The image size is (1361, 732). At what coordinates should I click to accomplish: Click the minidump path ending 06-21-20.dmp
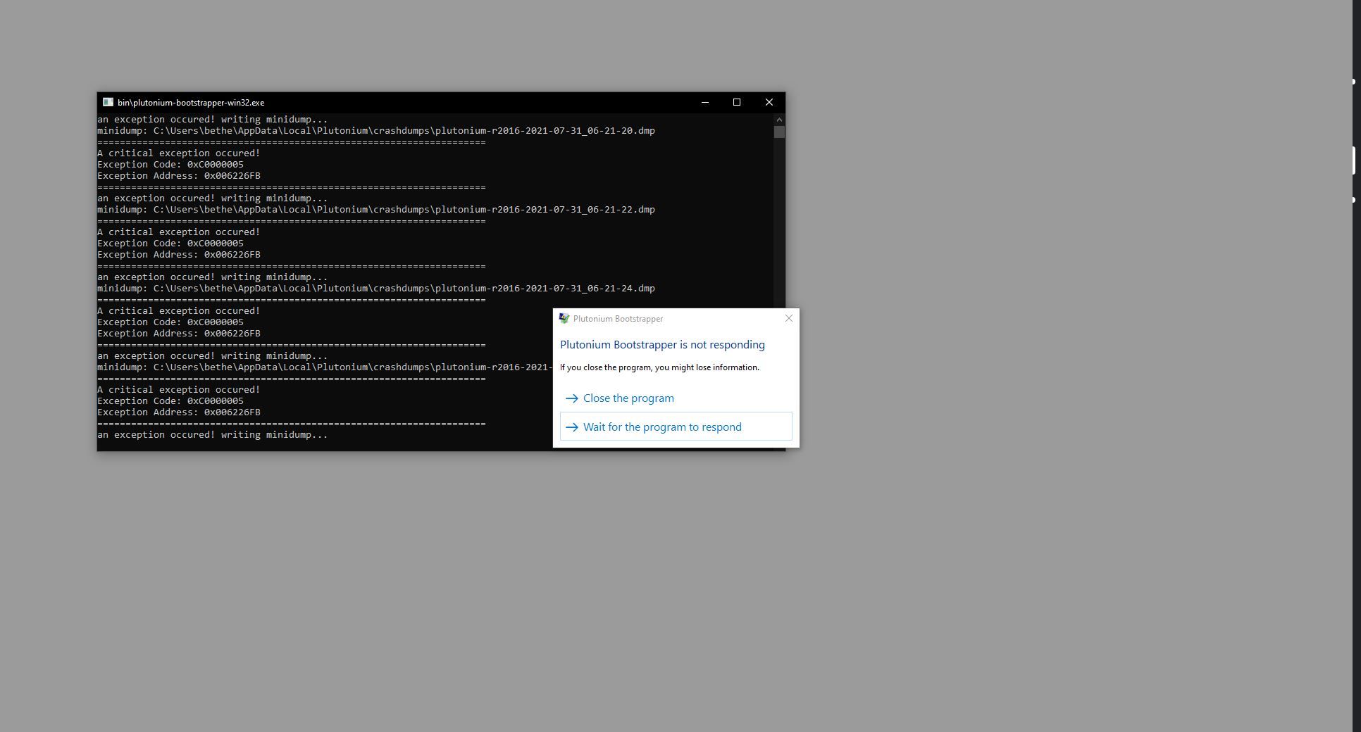404,131
